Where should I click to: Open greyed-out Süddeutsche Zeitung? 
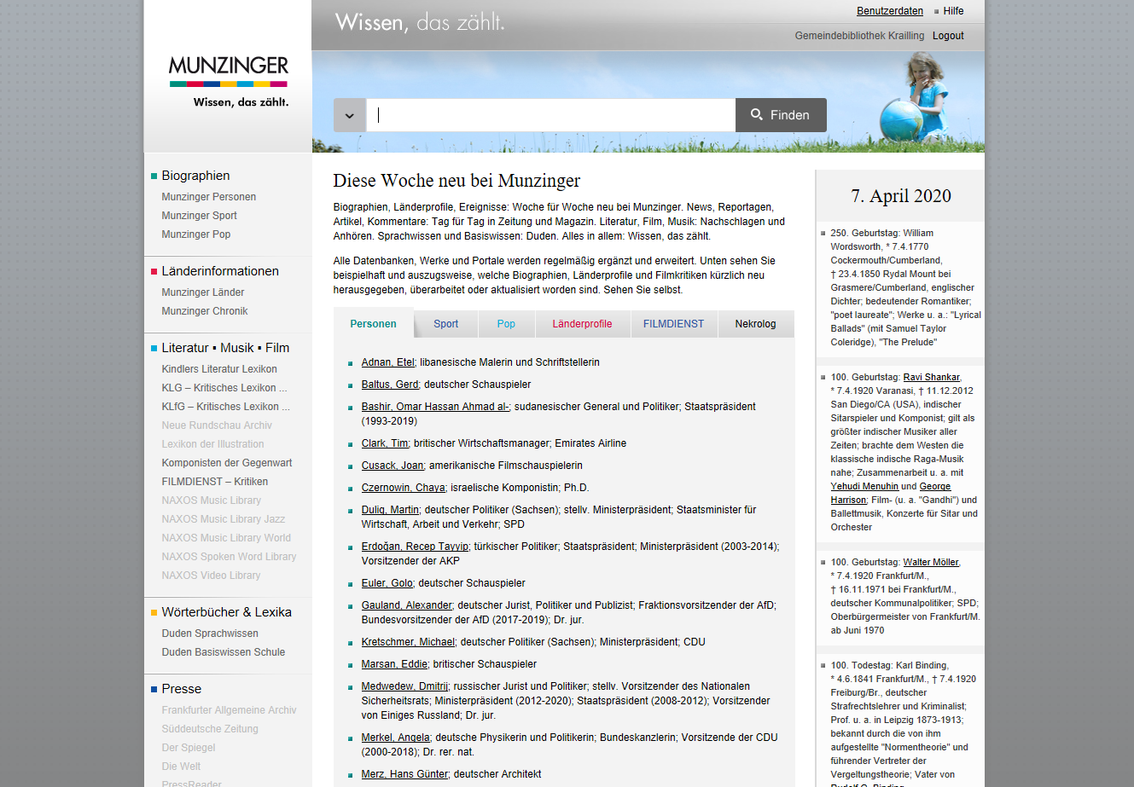(210, 729)
